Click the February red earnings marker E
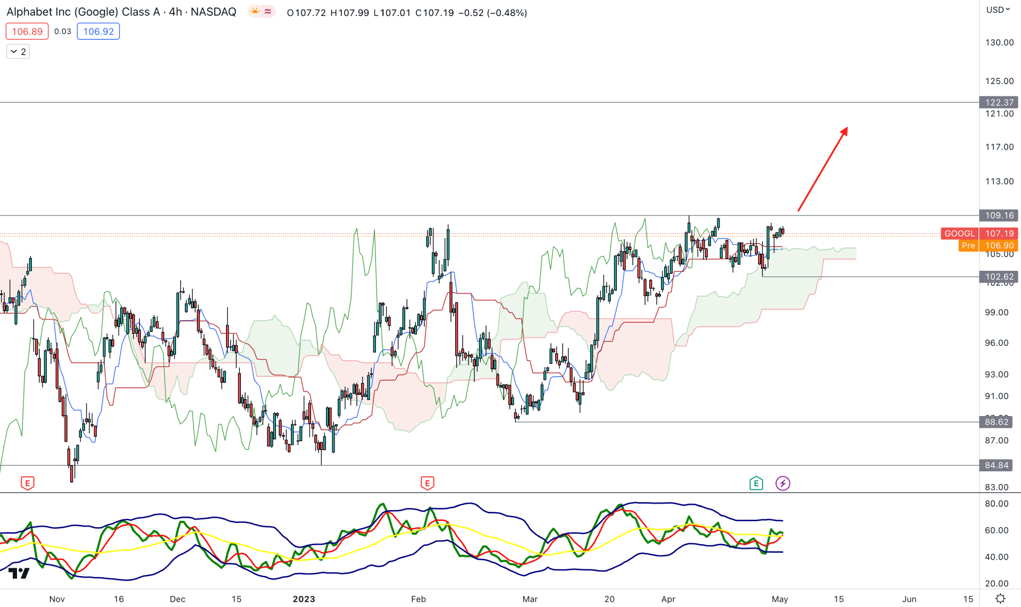This screenshot has width=1021, height=607. (428, 483)
